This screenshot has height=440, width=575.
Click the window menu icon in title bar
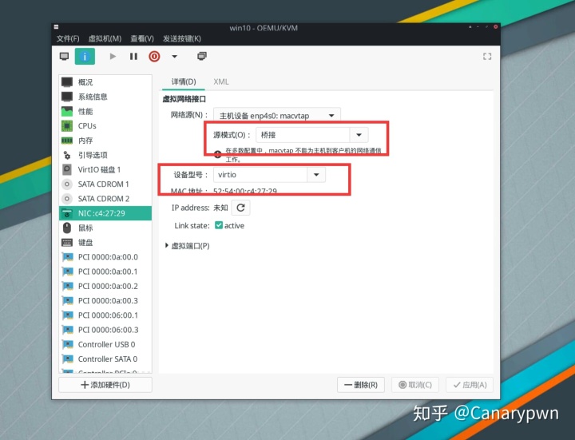56,27
